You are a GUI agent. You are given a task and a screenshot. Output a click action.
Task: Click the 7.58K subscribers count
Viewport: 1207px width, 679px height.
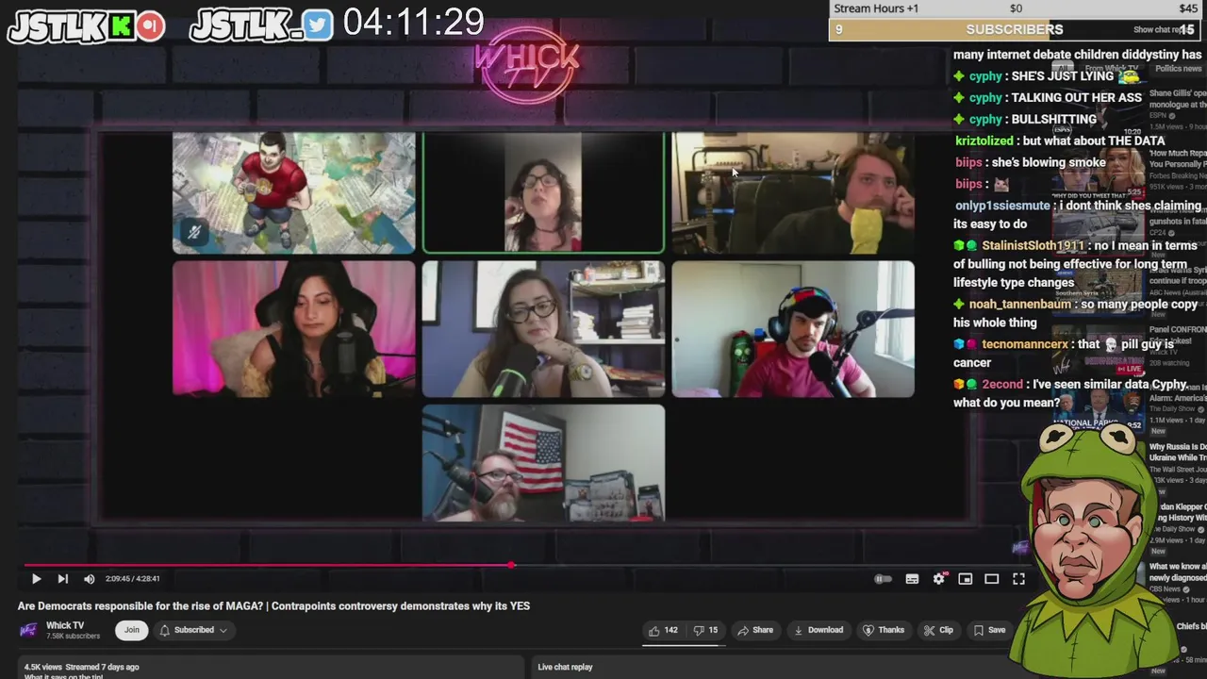click(x=74, y=637)
